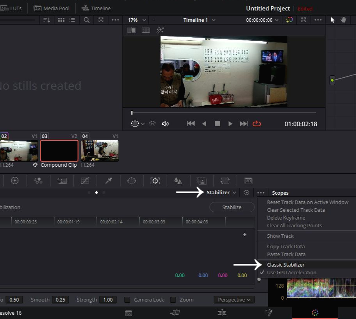Image resolution: width=356 pixels, height=319 pixels.
Task: Play the clip in reverse
Action: [204, 124]
